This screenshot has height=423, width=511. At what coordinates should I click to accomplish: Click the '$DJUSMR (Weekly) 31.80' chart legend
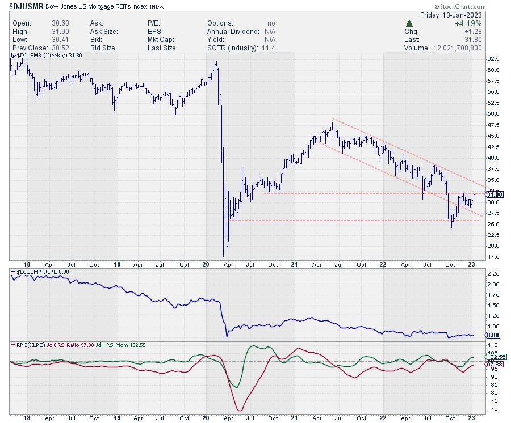tap(46, 56)
